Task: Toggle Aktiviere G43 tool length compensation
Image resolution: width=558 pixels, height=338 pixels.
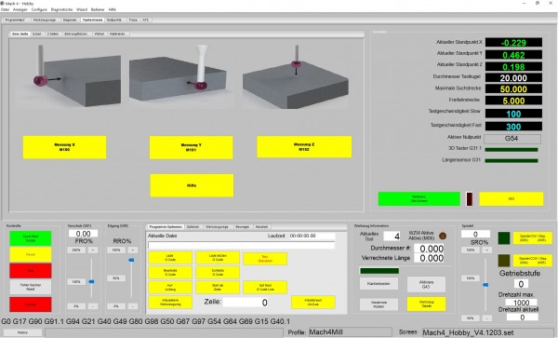Action: 426,284
